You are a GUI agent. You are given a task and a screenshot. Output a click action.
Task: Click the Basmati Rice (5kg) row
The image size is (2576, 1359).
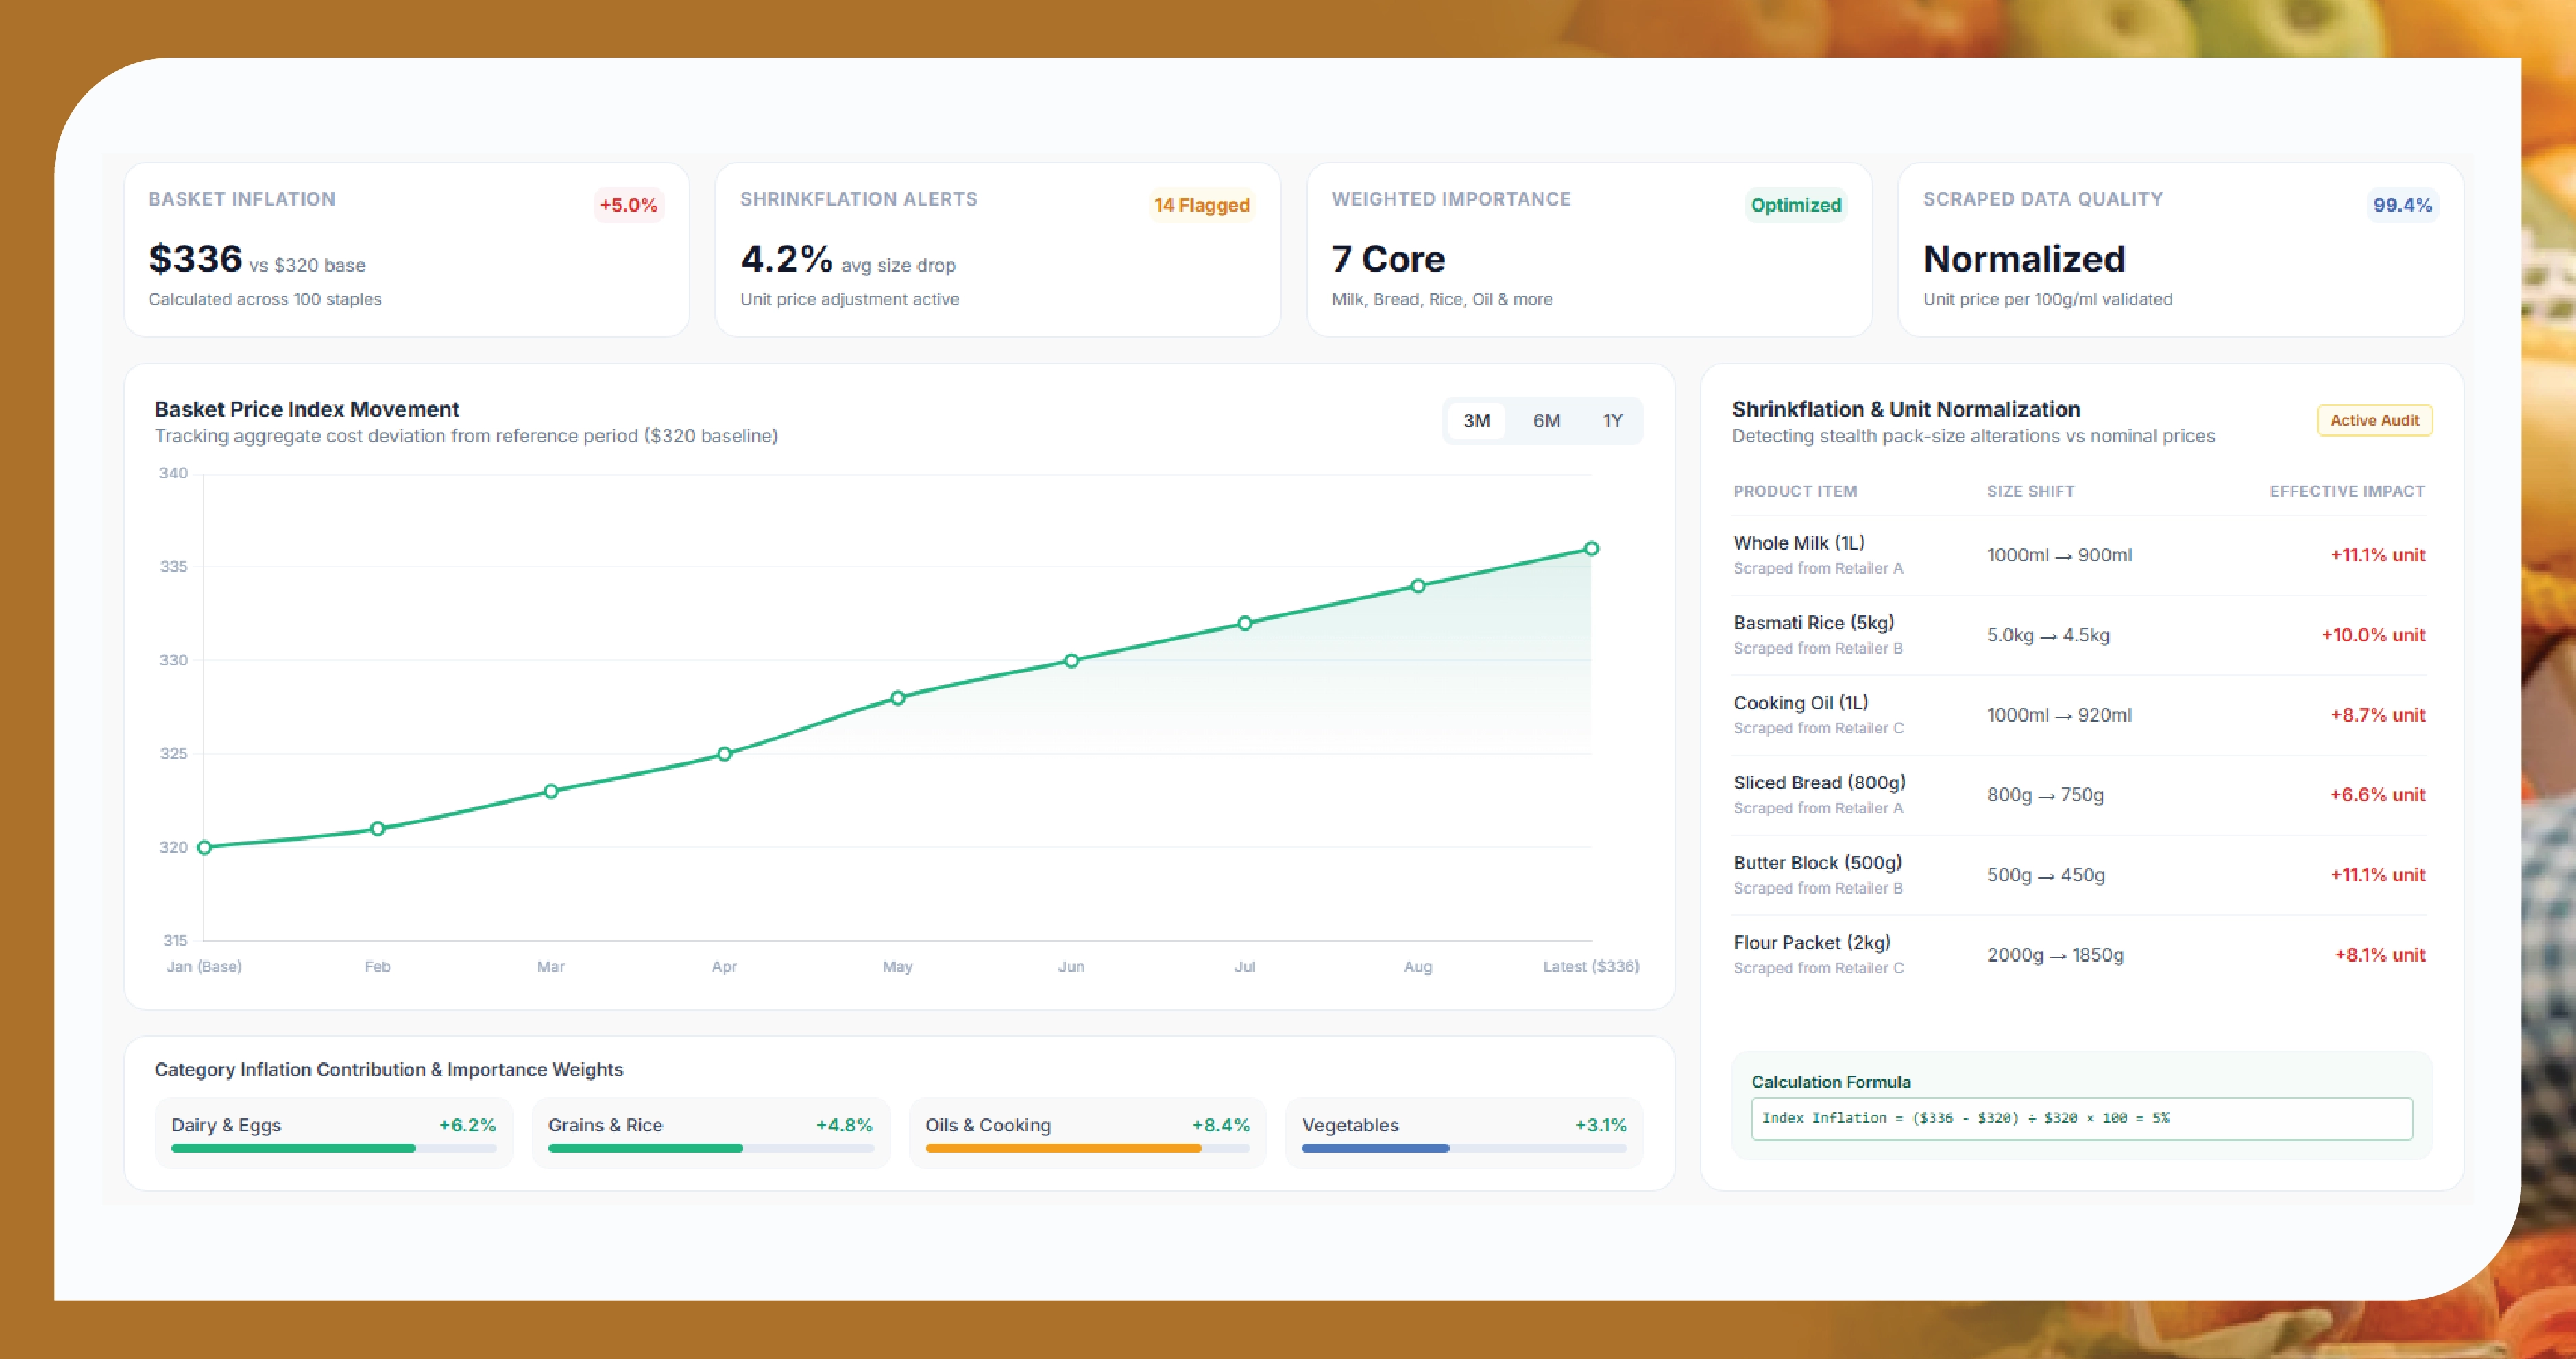pyautogui.click(x=2079, y=635)
